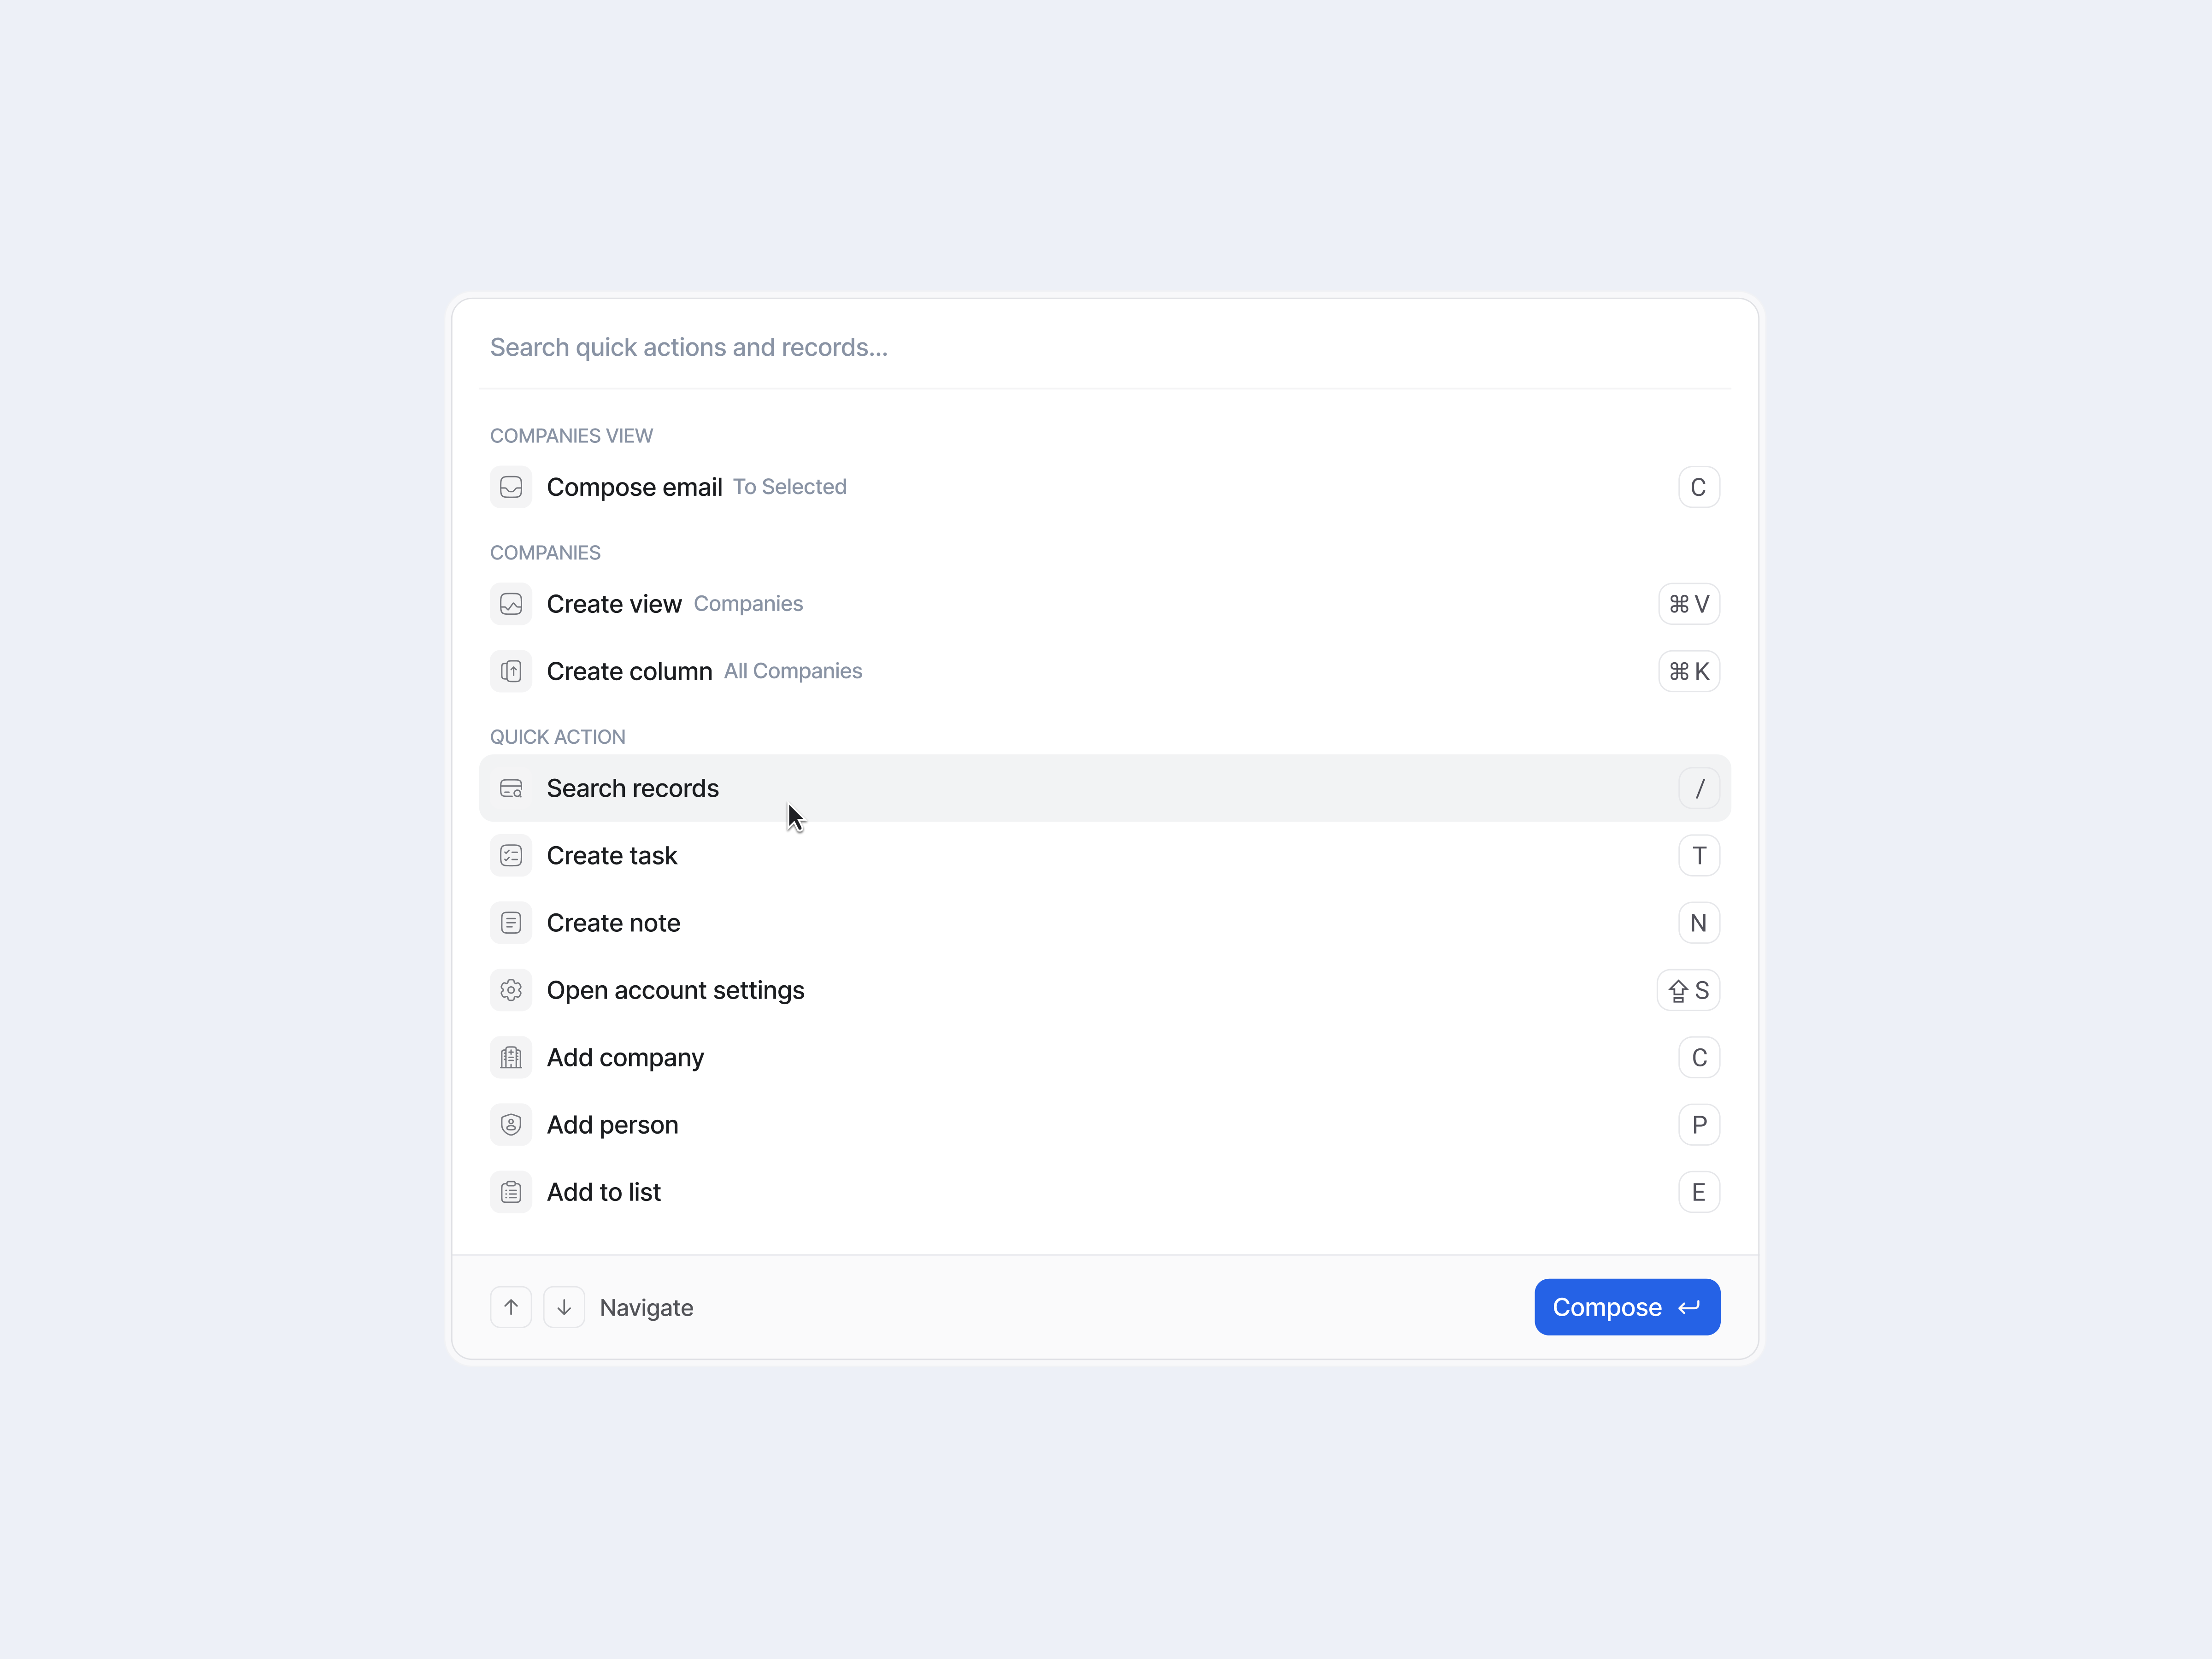Viewport: 2212px width, 1659px height.
Task: Select the Create task checklist icon
Action: (x=511, y=855)
